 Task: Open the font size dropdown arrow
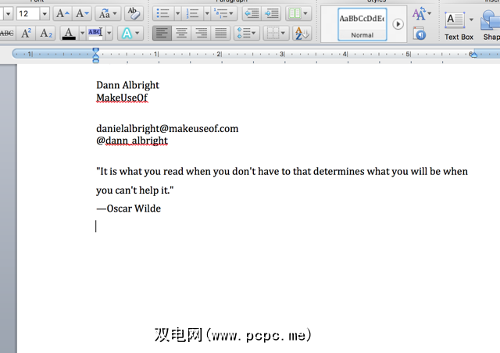coord(45,14)
